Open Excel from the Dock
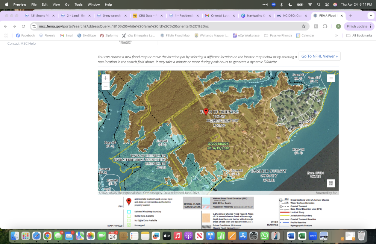This screenshot has width=376, height=244. tap(302, 236)
